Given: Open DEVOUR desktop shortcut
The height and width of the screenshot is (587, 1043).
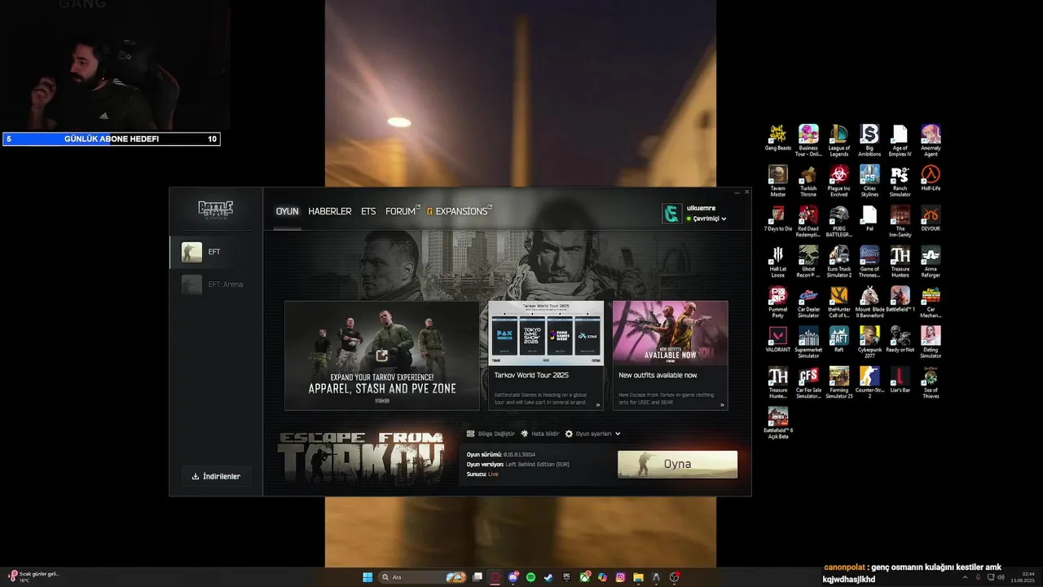Looking at the screenshot, I should pyautogui.click(x=931, y=218).
